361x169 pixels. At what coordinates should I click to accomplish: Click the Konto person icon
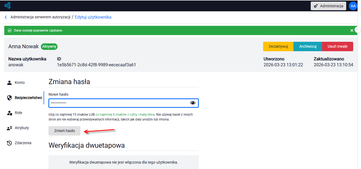tap(10, 82)
